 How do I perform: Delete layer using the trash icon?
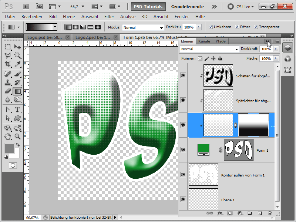coord(270,213)
